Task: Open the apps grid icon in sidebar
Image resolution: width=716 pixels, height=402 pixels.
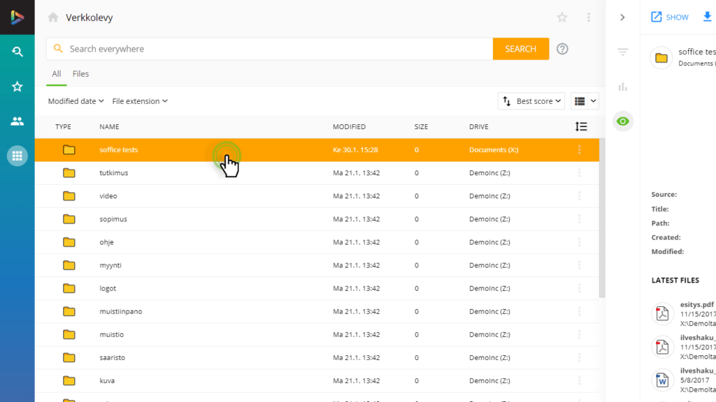Action: 17,156
